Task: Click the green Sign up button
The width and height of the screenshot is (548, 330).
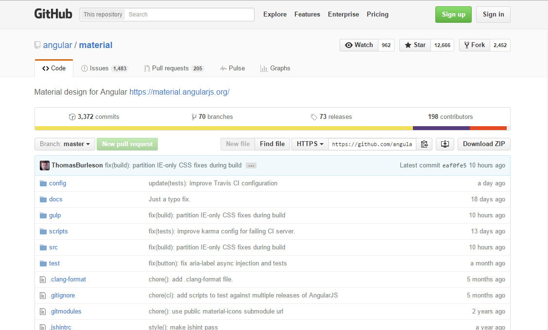Action: (x=453, y=15)
